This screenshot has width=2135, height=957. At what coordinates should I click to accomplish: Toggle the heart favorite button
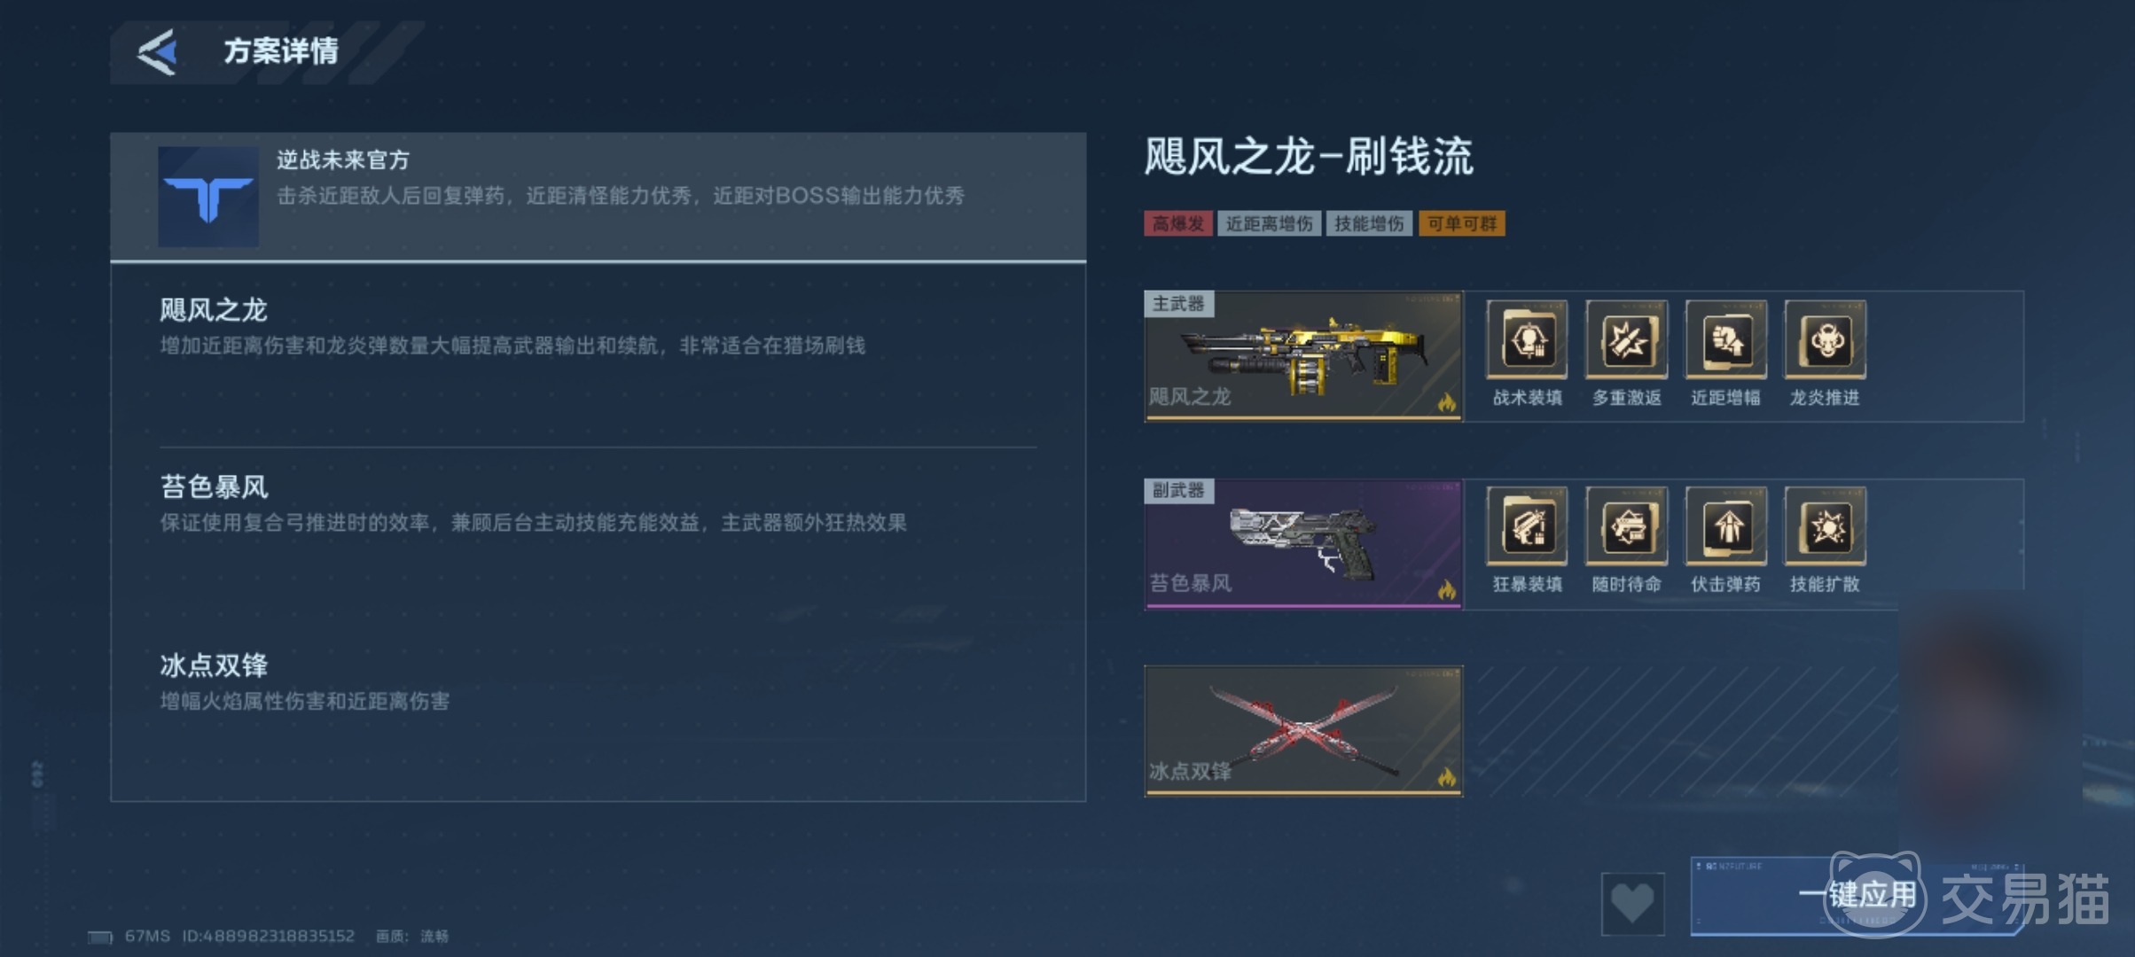(x=1632, y=903)
